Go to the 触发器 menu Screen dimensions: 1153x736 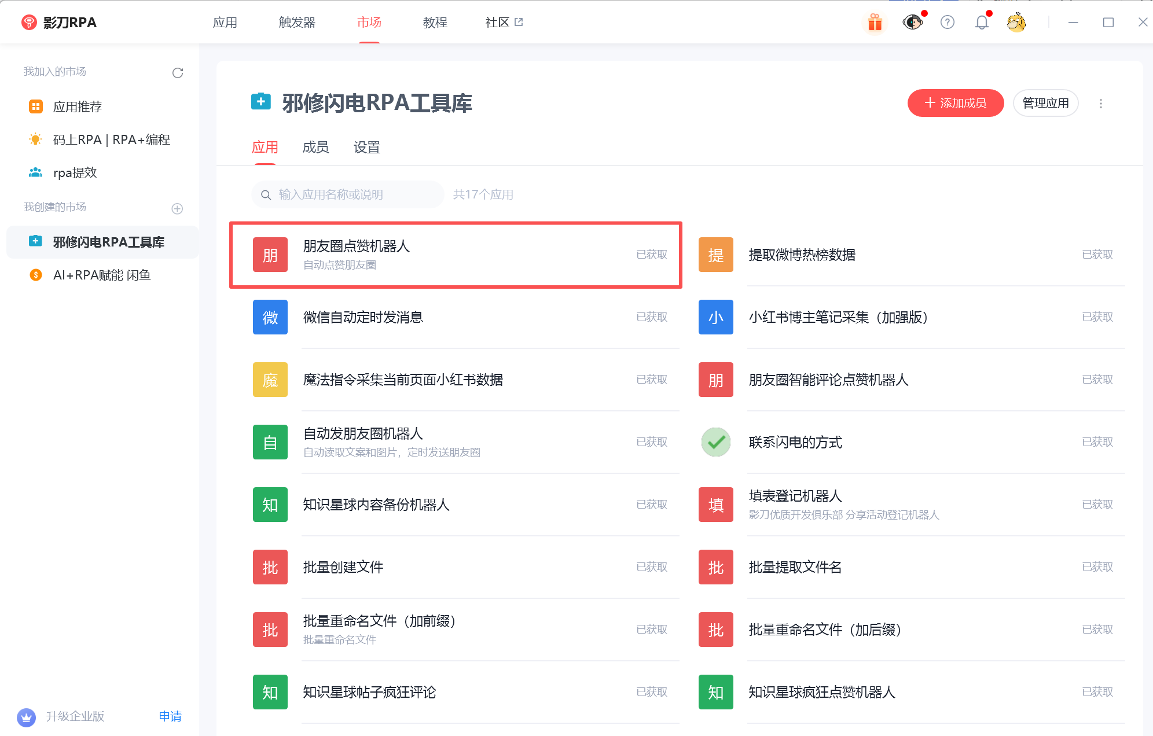pyautogui.click(x=297, y=23)
